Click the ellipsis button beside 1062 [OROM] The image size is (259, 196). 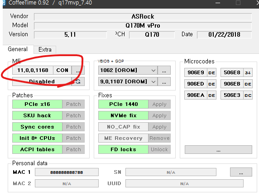point(164,70)
